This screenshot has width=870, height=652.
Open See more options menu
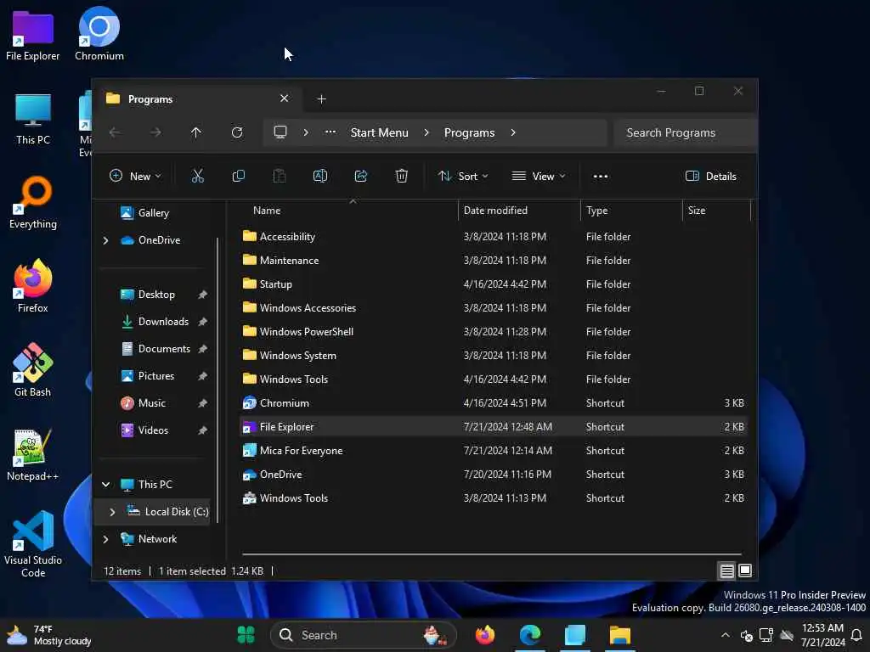(601, 177)
